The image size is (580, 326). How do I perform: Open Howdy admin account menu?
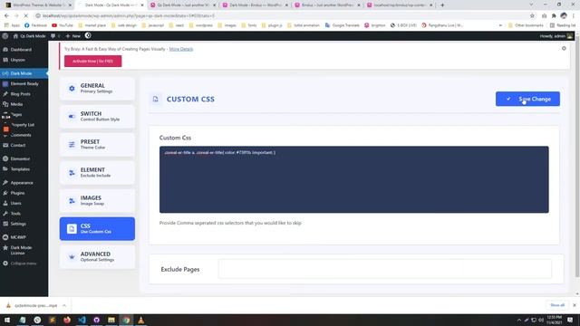pyautogui.click(x=556, y=36)
